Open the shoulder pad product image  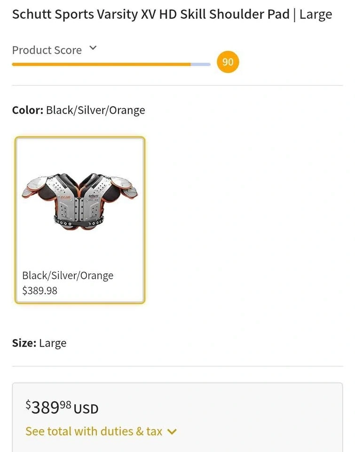[x=80, y=201]
